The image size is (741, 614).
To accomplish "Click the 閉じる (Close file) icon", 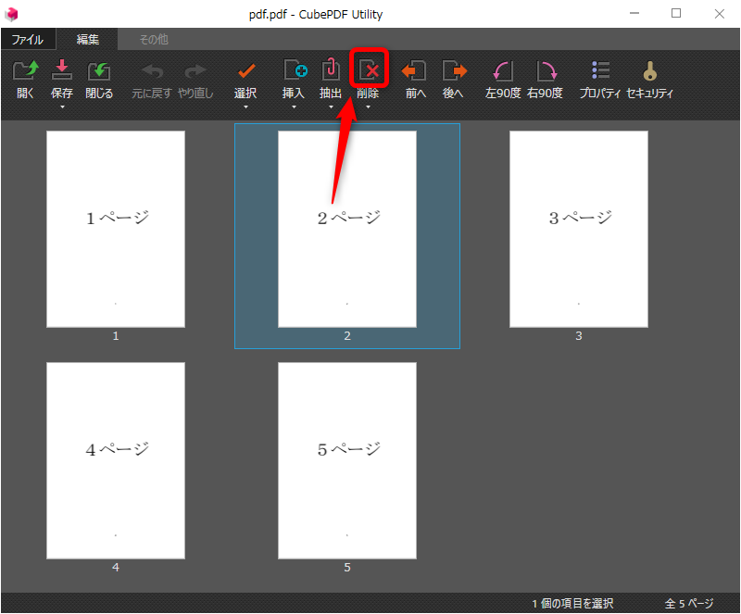I will (x=99, y=71).
